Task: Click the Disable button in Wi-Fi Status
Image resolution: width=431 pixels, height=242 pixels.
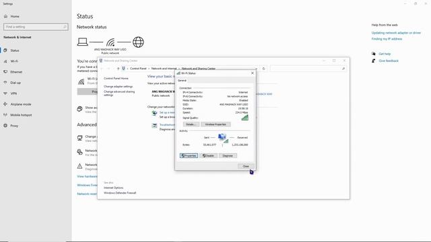Action: pyautogui.click(x=208, y=156)
